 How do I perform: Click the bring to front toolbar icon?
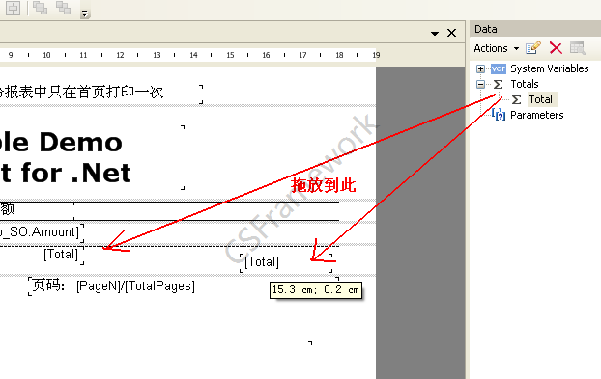pyautogui.click(x=40, y=8)
